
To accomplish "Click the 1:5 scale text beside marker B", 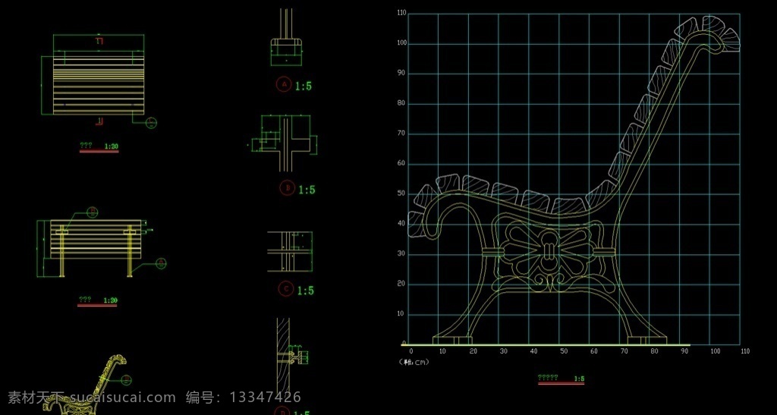I will [307, 190].
